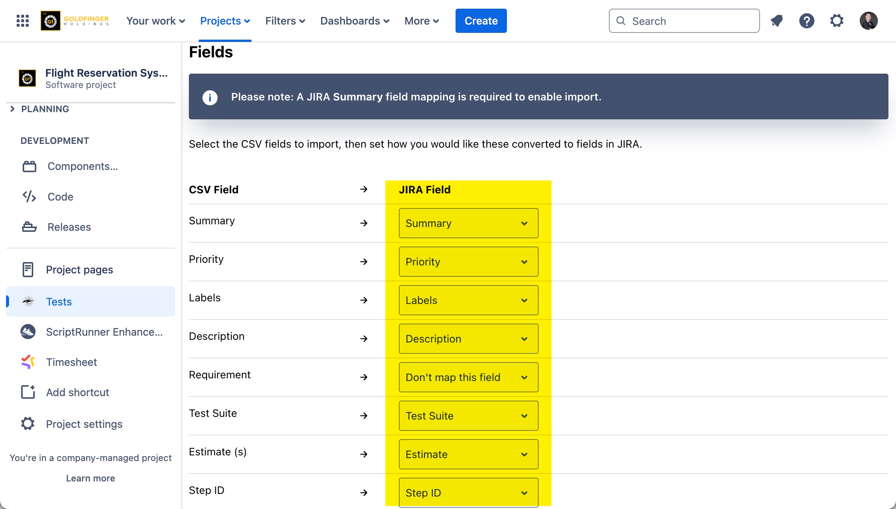Open Components in the sidebar

82,167
